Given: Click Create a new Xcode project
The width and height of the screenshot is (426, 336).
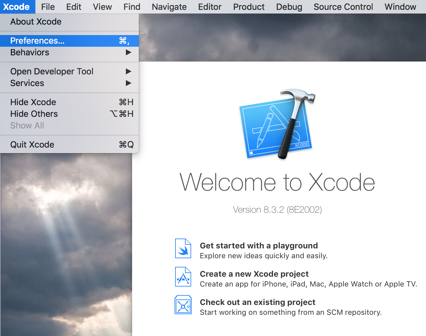Looking at the screenshot, I should coord(254,274).
